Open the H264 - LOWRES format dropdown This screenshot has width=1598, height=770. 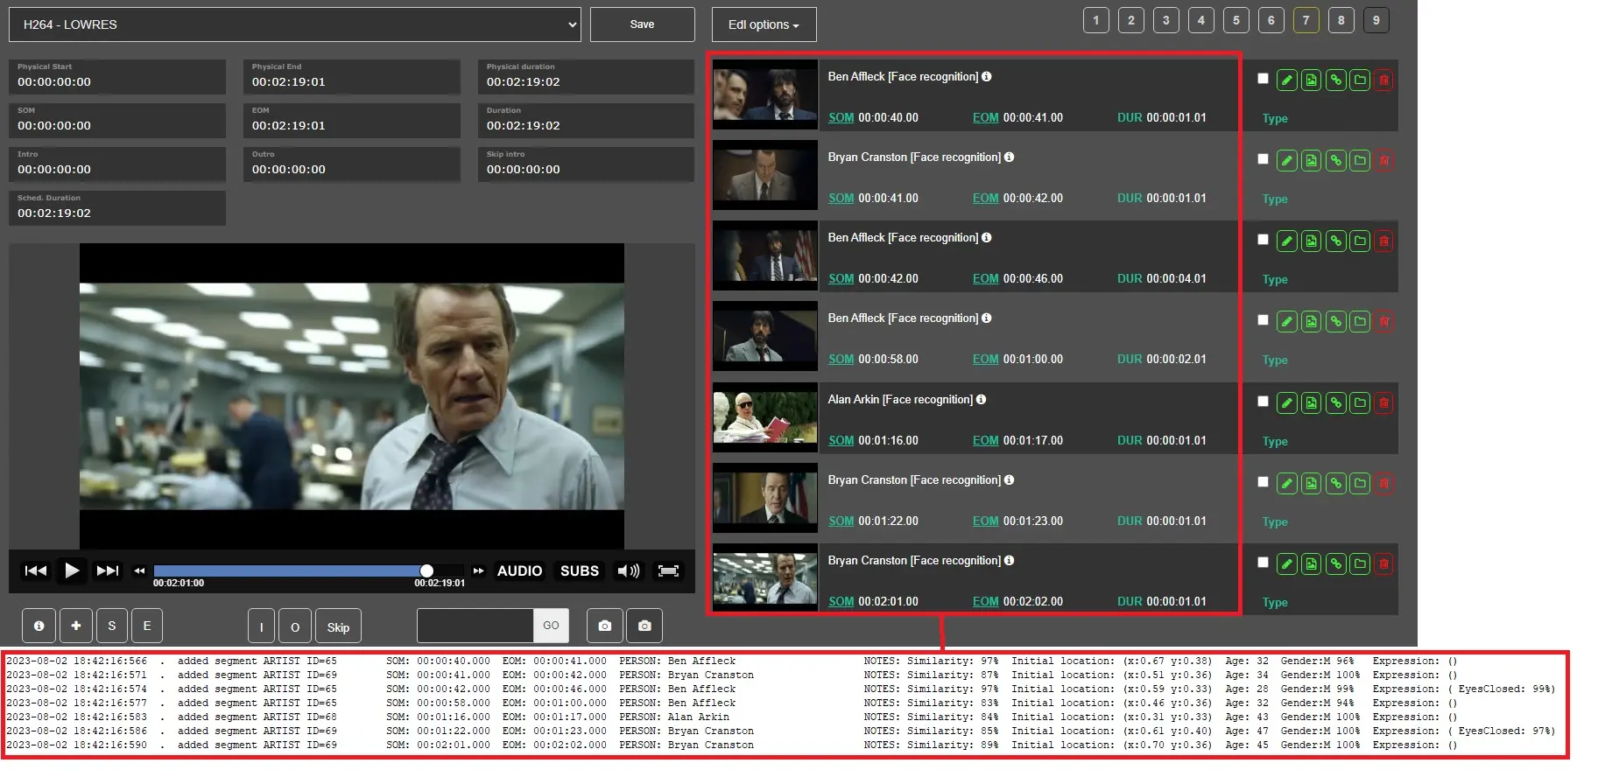point(294,24)
